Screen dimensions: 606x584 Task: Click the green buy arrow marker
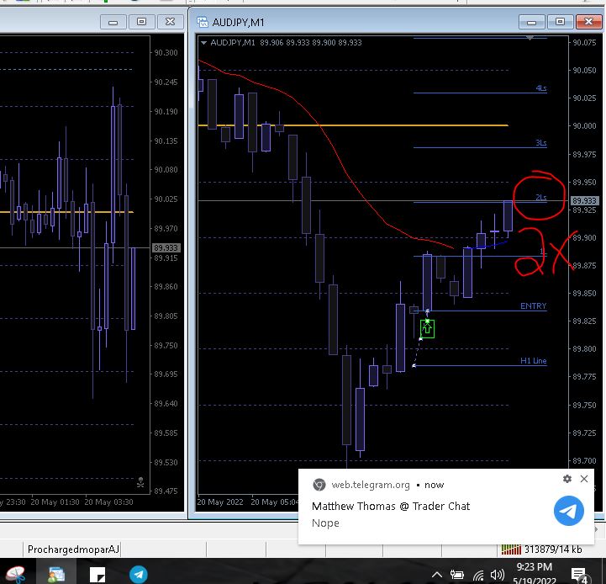coord(427,328)
